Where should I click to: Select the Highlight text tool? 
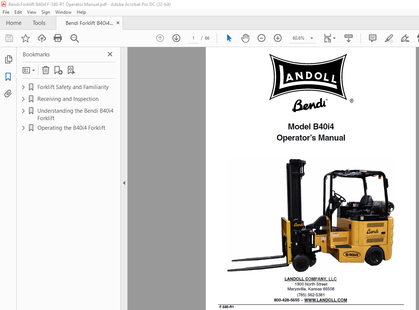point(389,38)
